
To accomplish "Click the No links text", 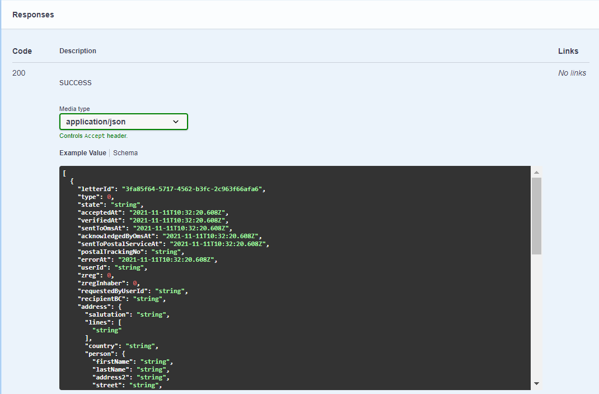I will point(572,73).
